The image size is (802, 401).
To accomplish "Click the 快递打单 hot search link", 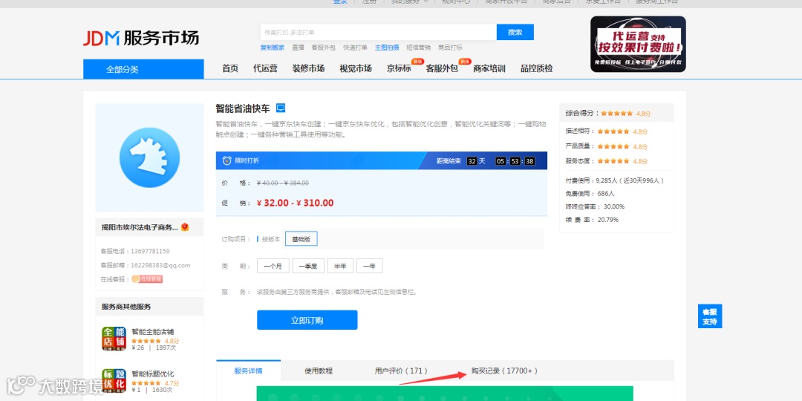I will pos(355,48).
